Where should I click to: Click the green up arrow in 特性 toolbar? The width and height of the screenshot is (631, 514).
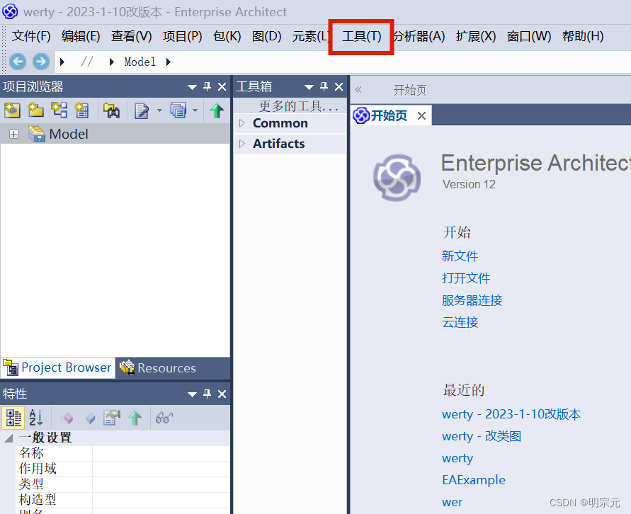(x=135, y=418)
